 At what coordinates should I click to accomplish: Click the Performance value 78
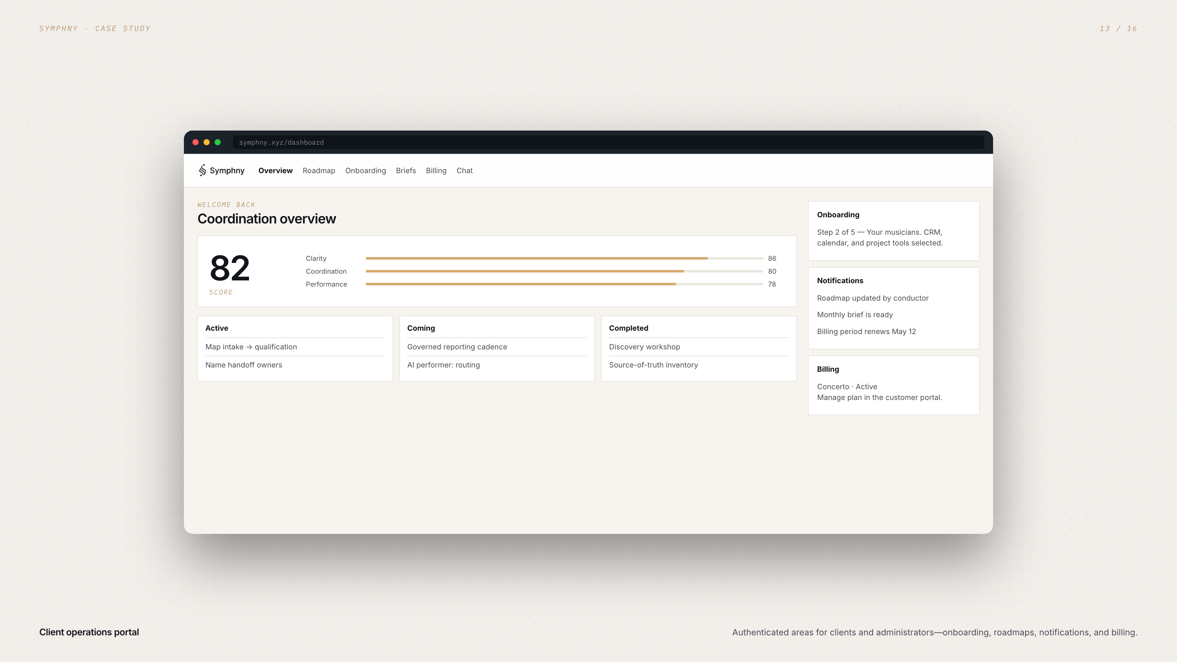(x=772, y=284)
